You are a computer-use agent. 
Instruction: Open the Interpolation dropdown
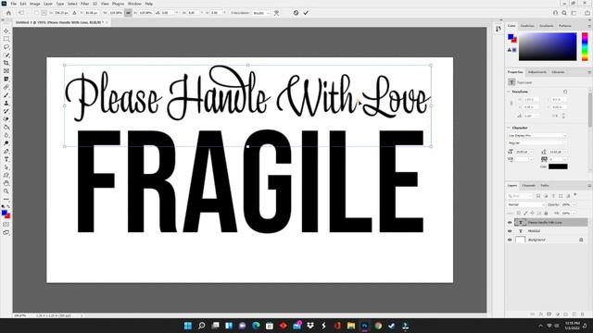pyautogui.click(x=261, y=13)
